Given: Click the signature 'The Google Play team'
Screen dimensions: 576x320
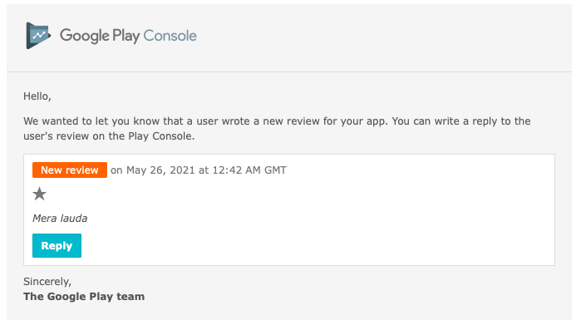Looking at the screenshot, I should click(x=84, y=297).
